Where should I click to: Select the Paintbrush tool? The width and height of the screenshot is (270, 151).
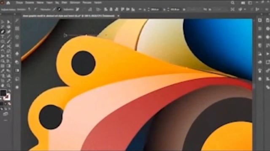coord(8,42)
